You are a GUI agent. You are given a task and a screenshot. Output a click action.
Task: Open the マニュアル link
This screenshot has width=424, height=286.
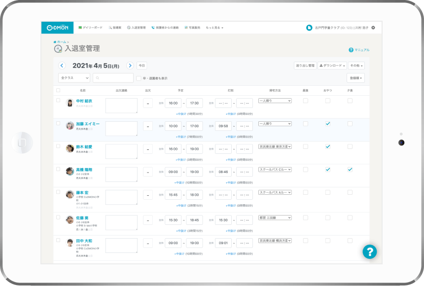pyautogui.click(x=359, y=50)
